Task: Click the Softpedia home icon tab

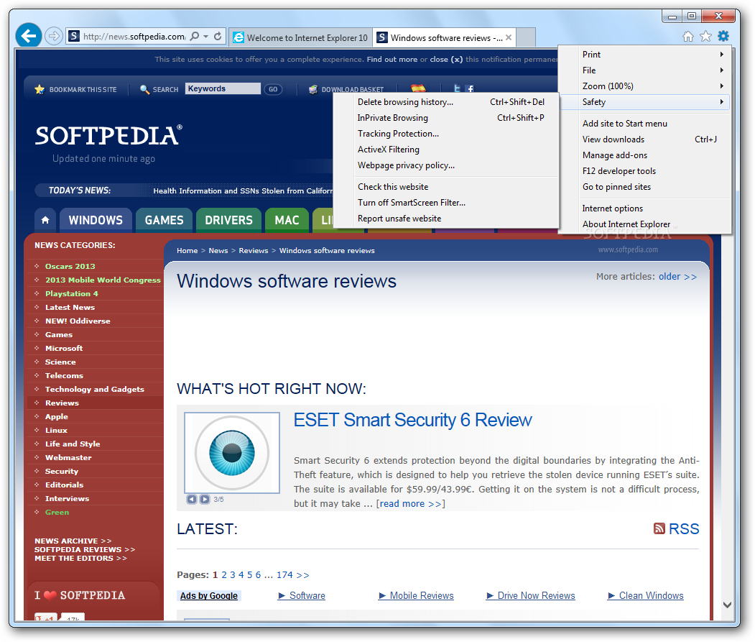Action: click(45, 220)
